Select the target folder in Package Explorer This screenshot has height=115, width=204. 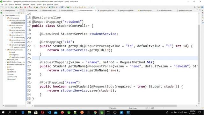(11, 69)
